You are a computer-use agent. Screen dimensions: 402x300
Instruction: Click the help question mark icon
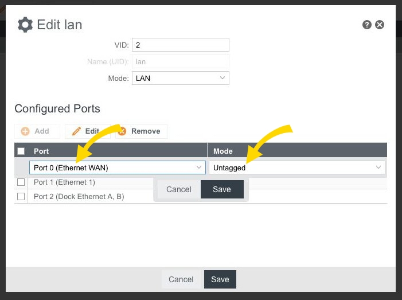tap(367, 25)
